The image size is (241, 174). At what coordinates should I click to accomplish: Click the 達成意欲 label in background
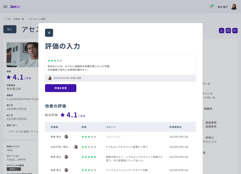tap(211, 123)
